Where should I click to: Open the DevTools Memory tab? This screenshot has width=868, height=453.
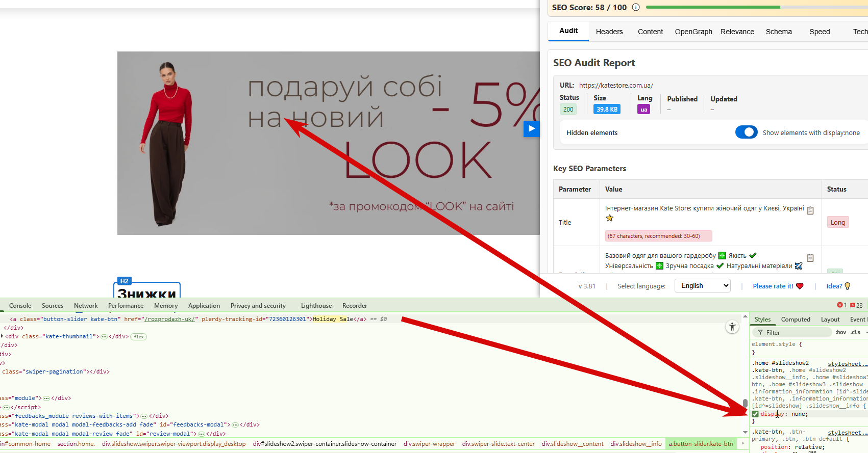tap(166, 306)
